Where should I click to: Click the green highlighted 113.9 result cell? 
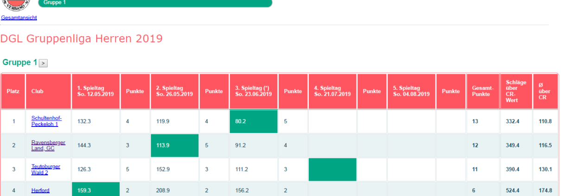point(175,145)
